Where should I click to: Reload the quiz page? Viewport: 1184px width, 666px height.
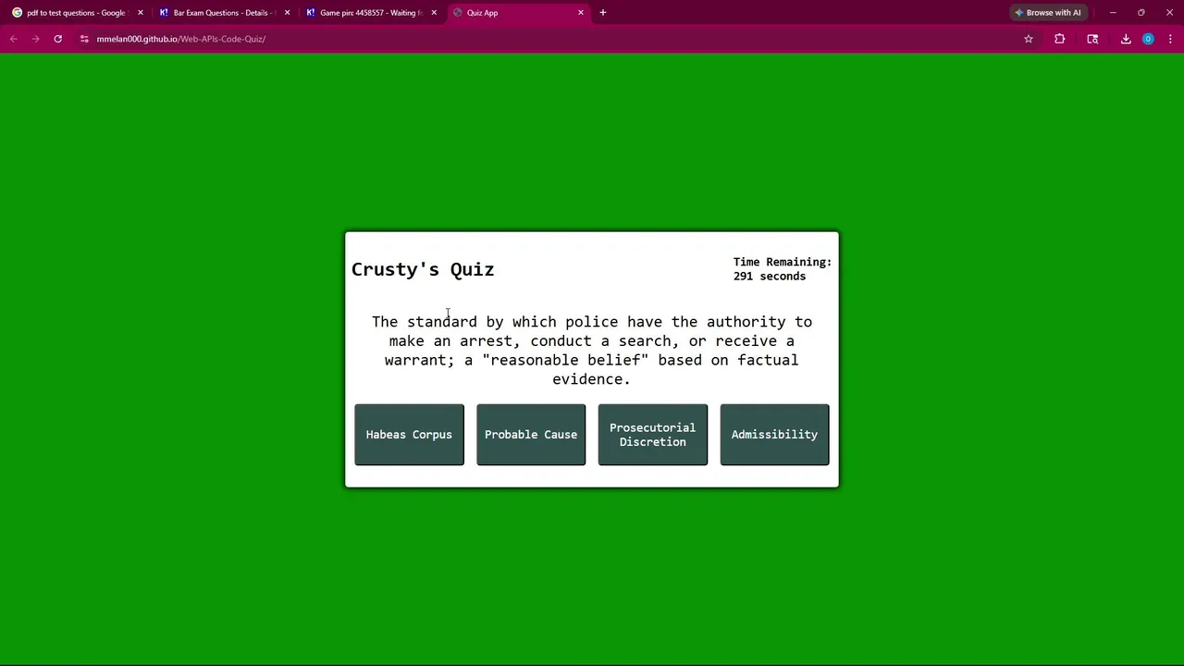58,39
